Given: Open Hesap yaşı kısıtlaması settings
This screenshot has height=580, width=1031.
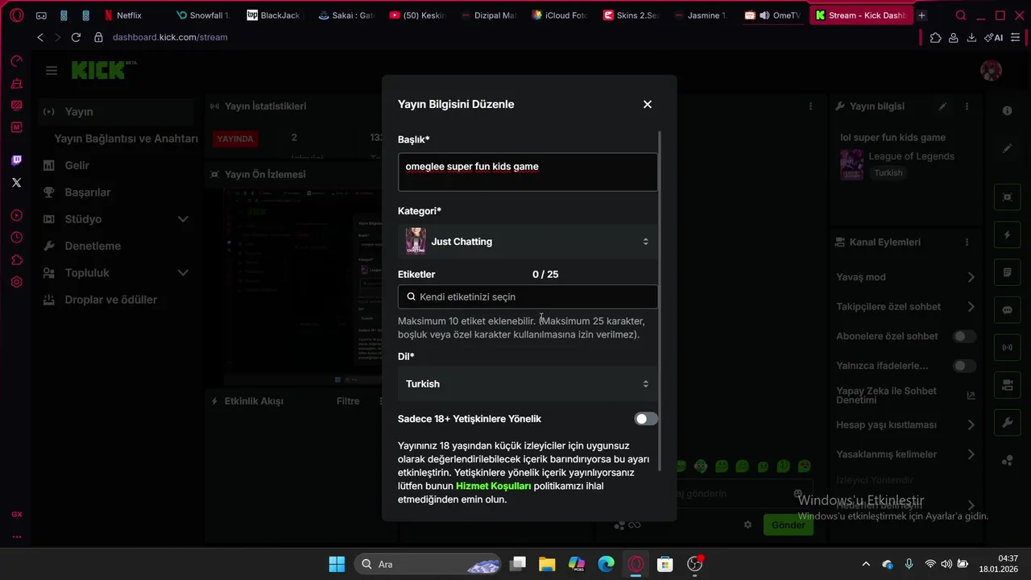Looking at the screenshot, I should 905,425.
